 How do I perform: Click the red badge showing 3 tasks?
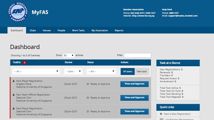tap(25, 63)
